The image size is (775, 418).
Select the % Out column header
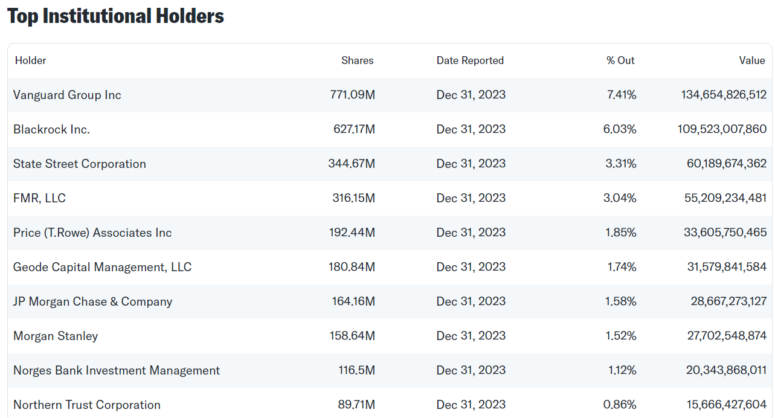[x=620, y=60]
